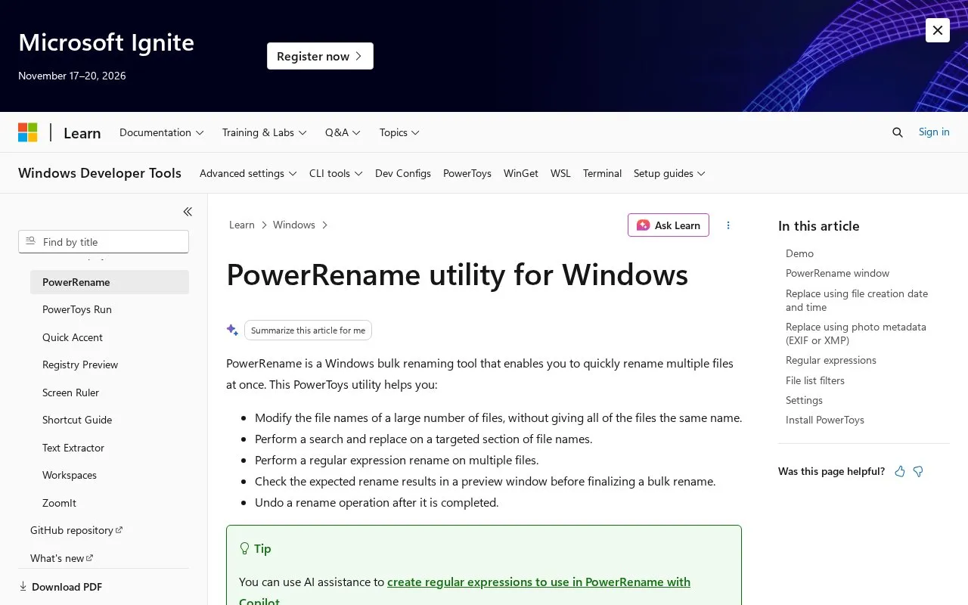Open Windows Developer Tools home link
The height and width of the screenshot is (605, 968).
pos(100,173)
